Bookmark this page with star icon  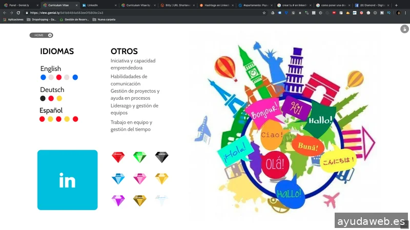click(x=264, y=13)
